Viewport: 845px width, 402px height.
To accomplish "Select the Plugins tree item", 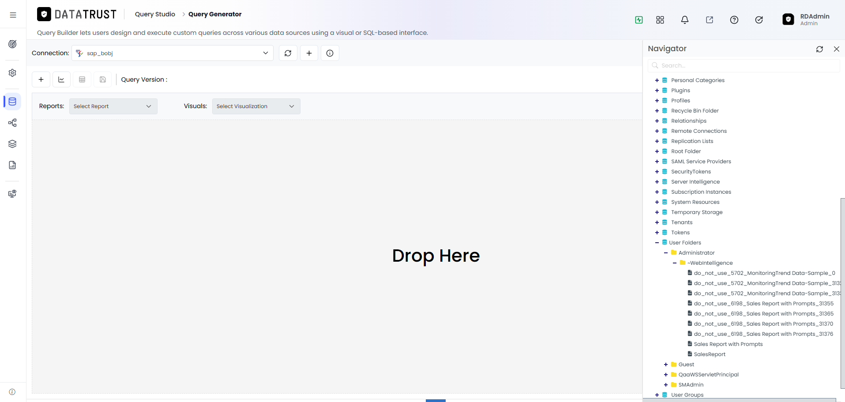I will click(680, 90).
